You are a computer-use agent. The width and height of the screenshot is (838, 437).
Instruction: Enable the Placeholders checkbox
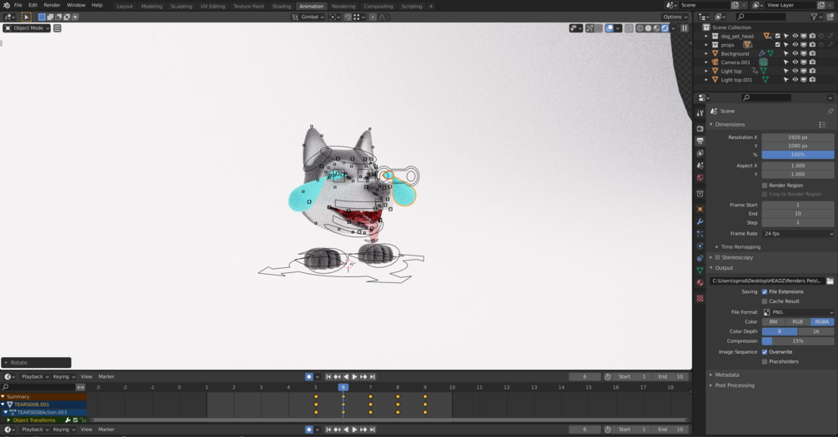pos(765,362)
